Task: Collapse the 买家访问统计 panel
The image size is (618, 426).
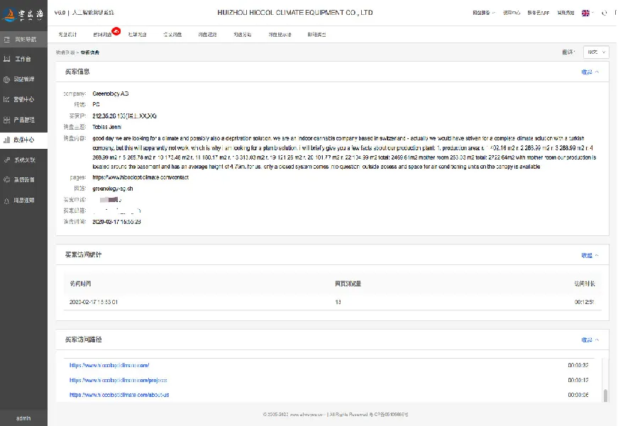Action: 590,255
